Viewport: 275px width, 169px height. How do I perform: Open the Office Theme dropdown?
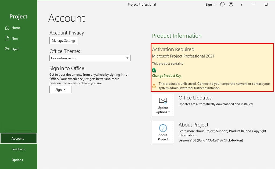[90, 58]
